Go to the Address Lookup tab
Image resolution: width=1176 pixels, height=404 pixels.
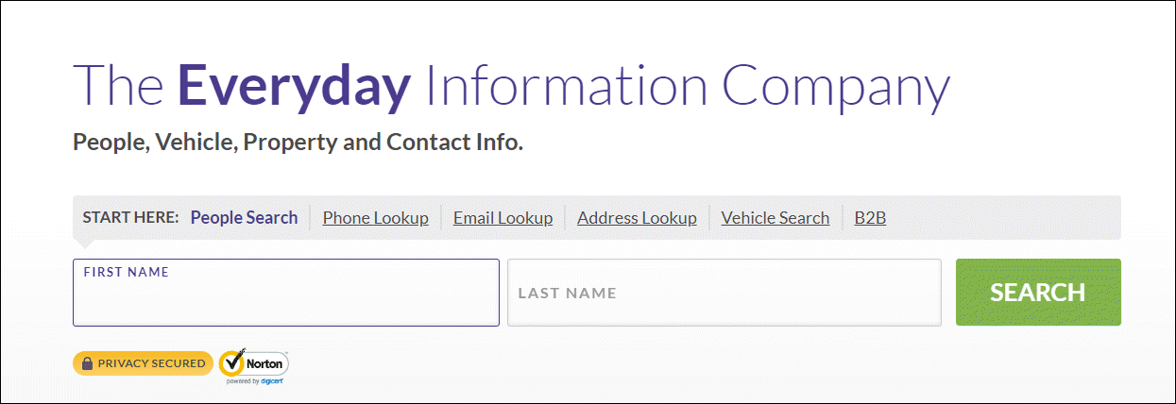(637, 218)
